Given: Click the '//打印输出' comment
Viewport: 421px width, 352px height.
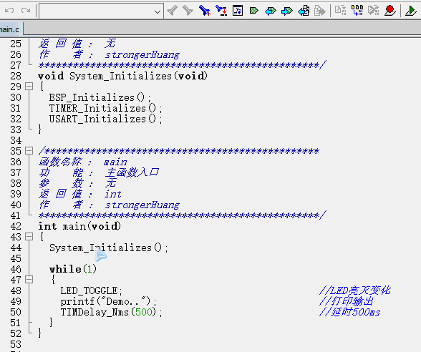Looking at the screenshot, I should [347, 301].
